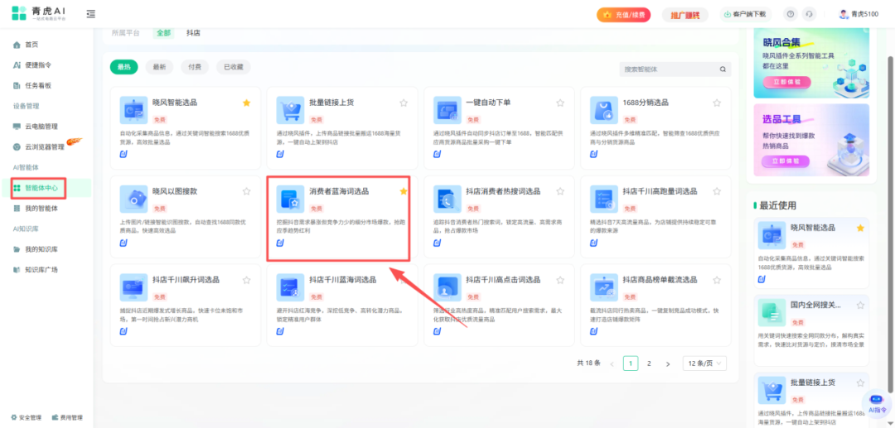
Task: Click the AI指令 robot assistant icon
Action: [x=877, y=403]
